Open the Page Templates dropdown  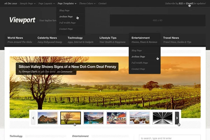coord(67,3)
